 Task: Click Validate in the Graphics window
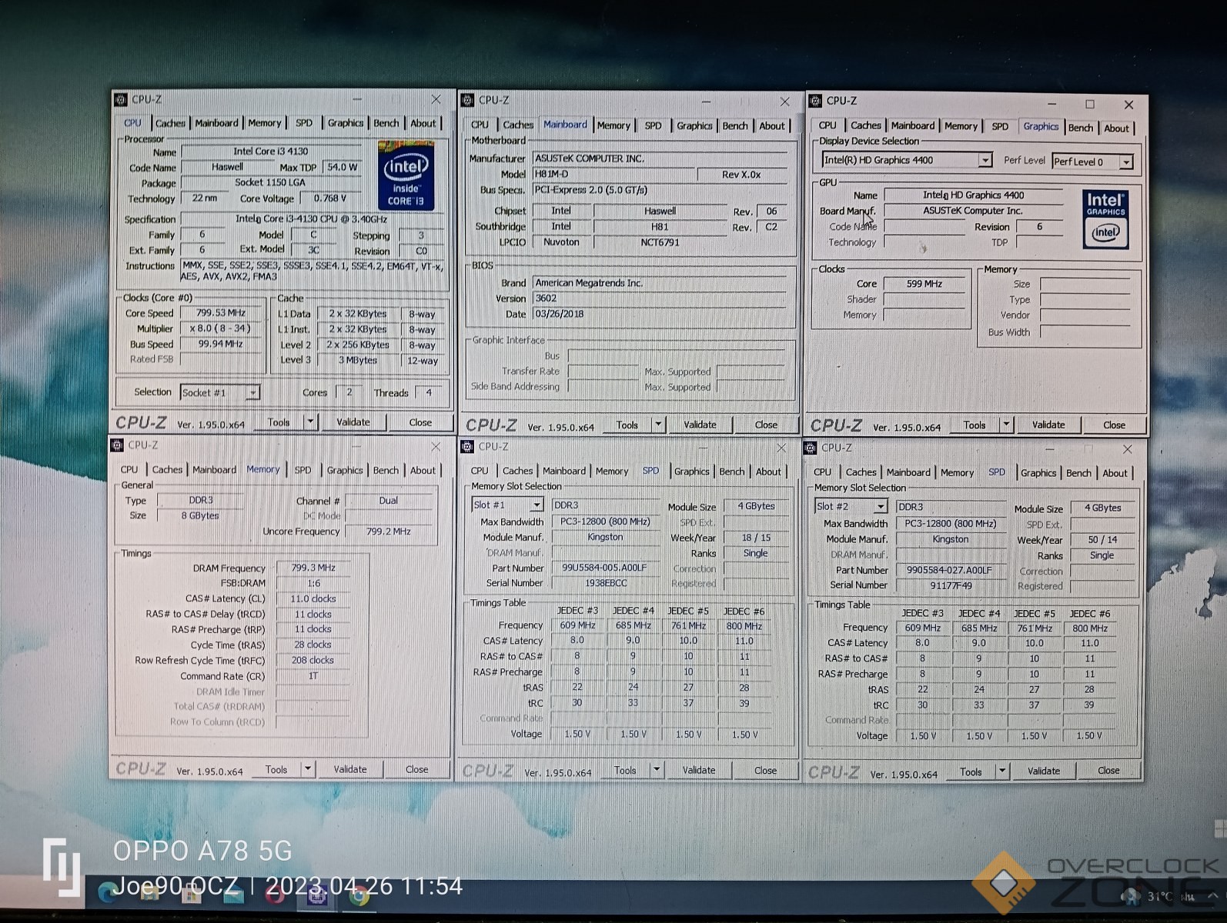point(1048,425)
